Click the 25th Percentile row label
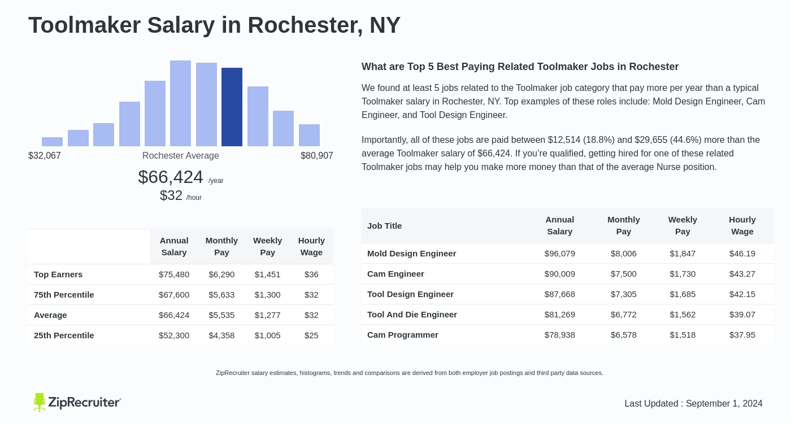Screen dimensions: 791x423 (64, 335)
